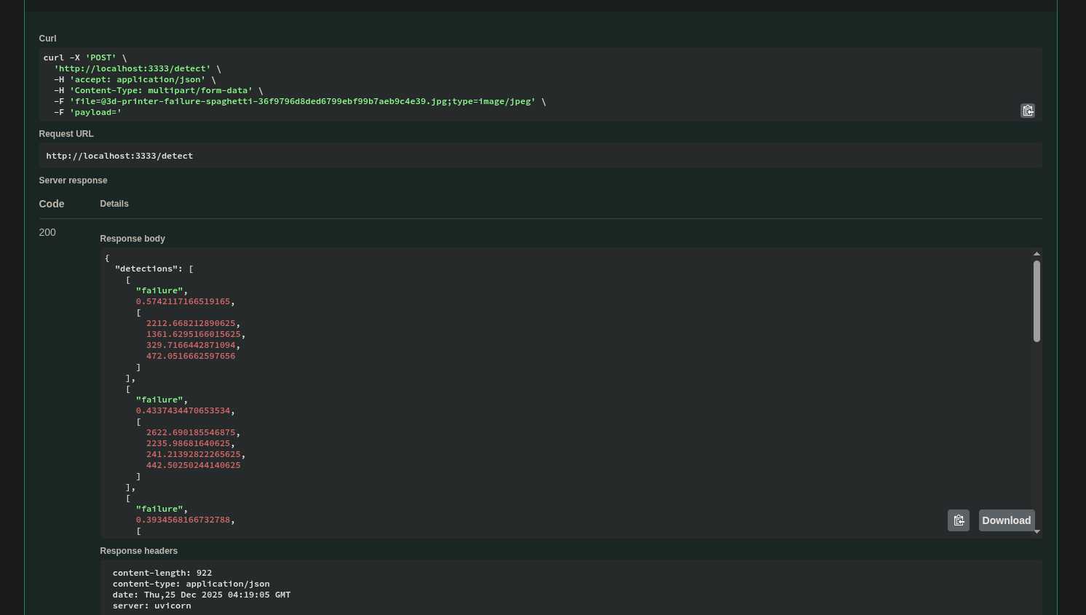Click coordinate value 442.50250244140625
Image resolution: width=1086 pixels, height=615 pixels.
click(194, 465)
